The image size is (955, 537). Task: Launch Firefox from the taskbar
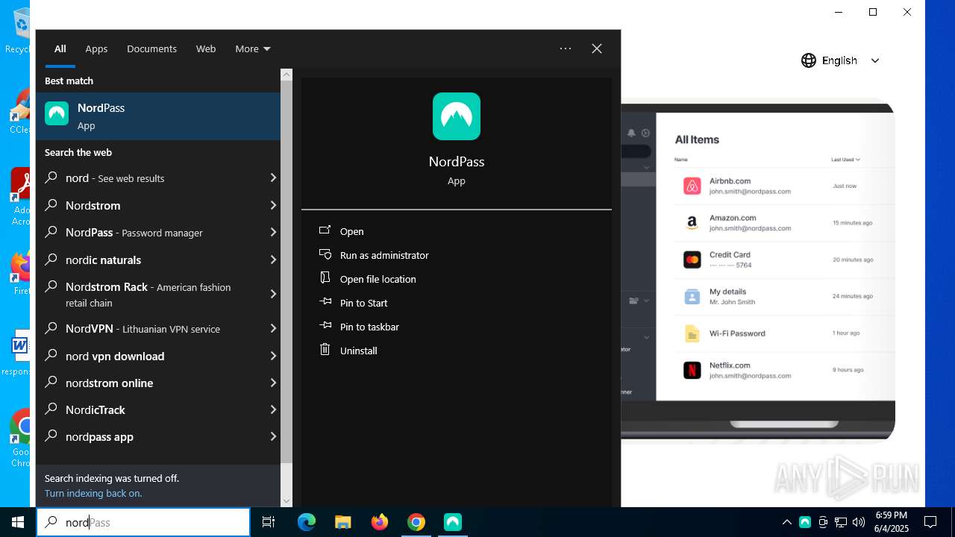coord(380,522)
